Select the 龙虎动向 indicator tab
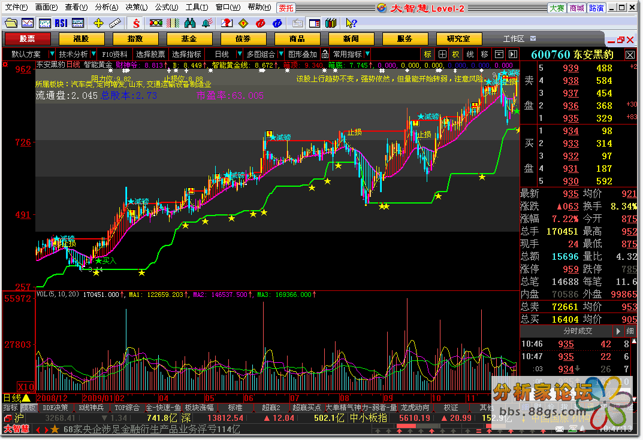The image size is (643, 440). pos(415,408)
